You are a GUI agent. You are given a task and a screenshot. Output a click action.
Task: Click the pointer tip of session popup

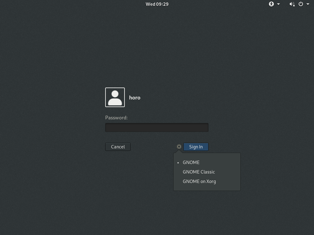point(179,151)
